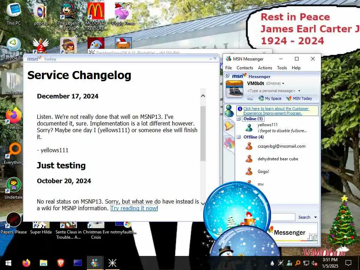Click the changelog scroll up arrow

coord(203,96)
